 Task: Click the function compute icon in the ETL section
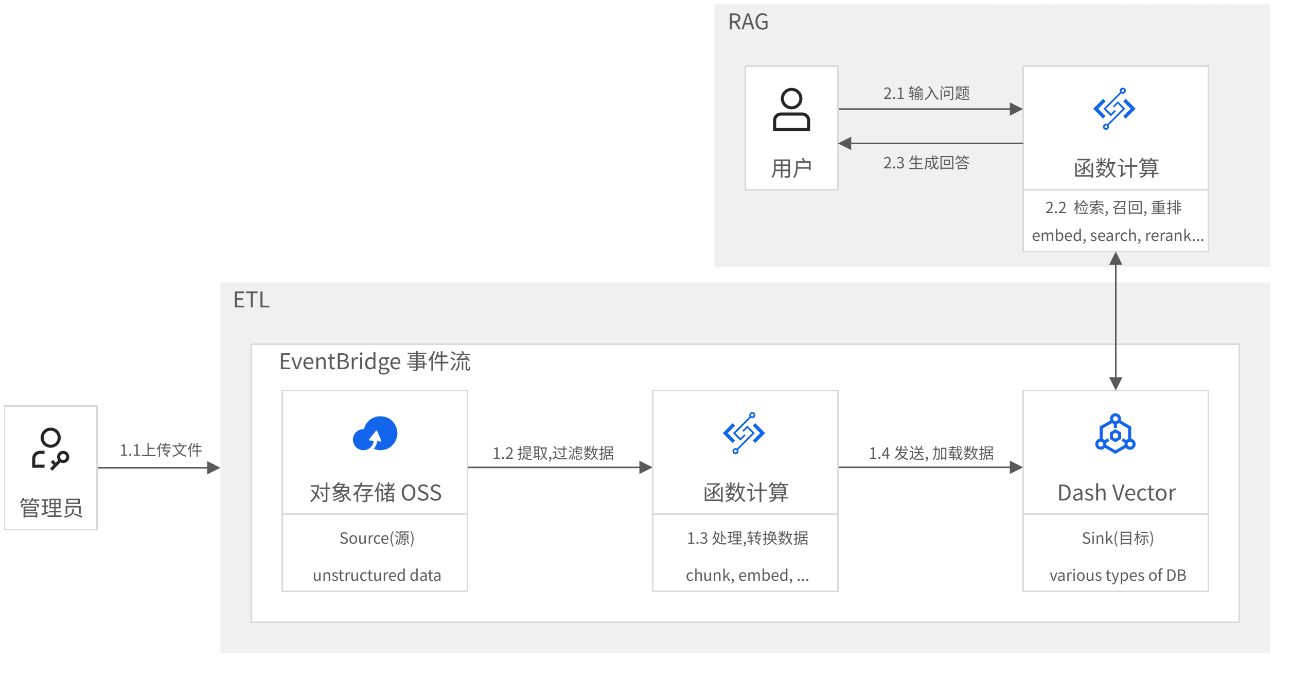(744, 433)
